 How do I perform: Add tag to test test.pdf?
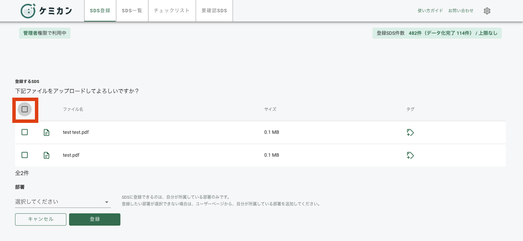click(410, 132)
